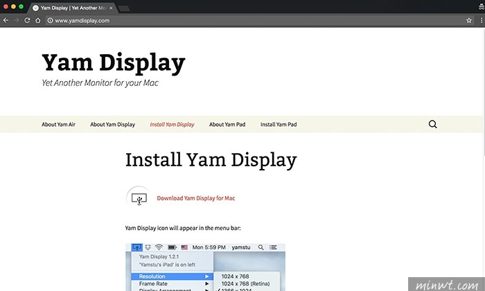Click the Spotlight search icon in pictured menu bar
Screen dimensions: 485x291
click(x=261, y=247)
